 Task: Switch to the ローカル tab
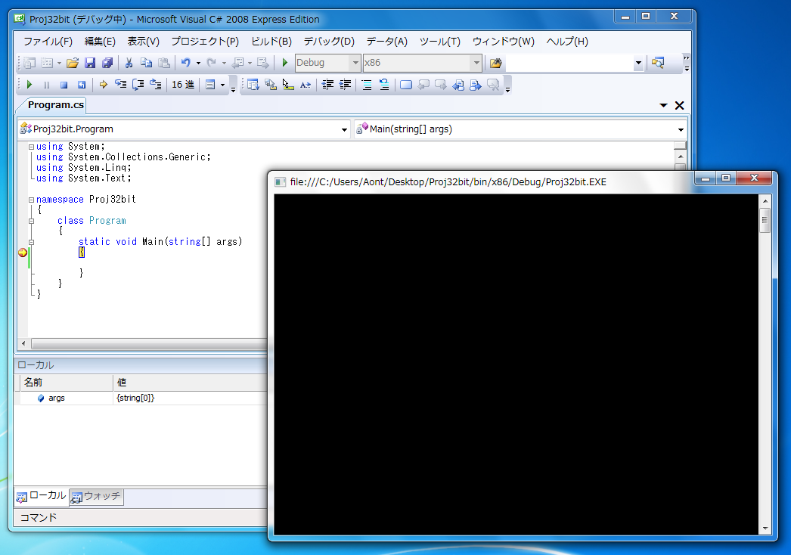point(42,496)
